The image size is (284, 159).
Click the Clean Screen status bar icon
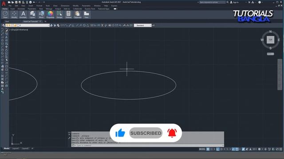point(277,149)
